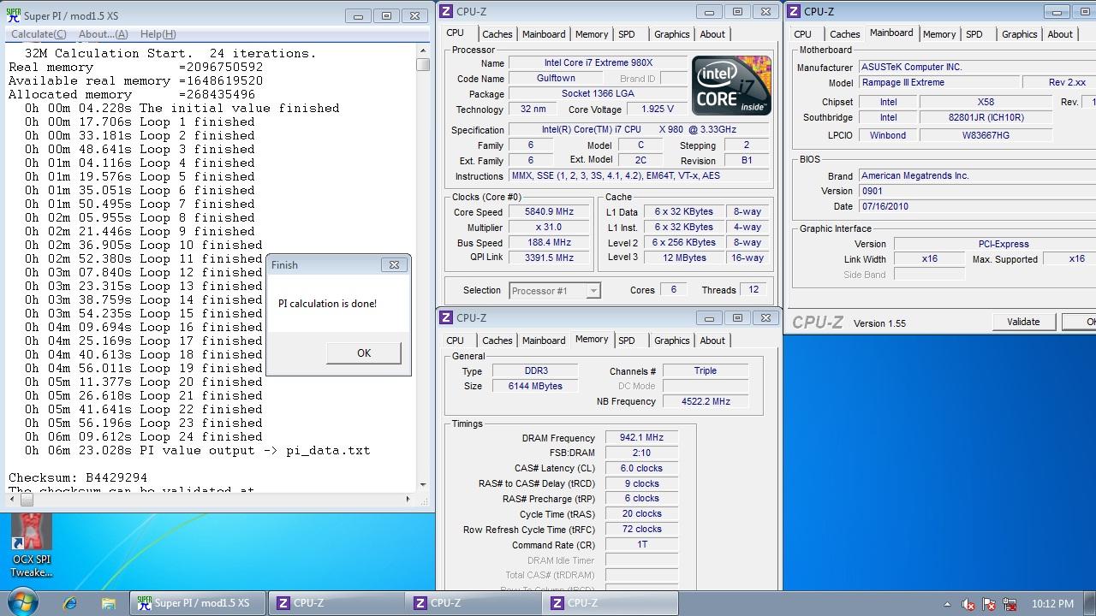Select Caches tab in CPU-Z Memory window
The height and width of the screenshot is (616, 1096).
[x=497, y=341]
